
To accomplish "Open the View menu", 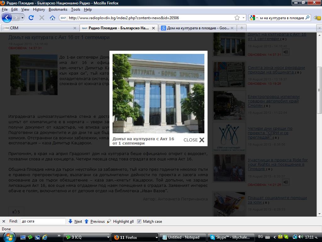I will tap(25, 9).
